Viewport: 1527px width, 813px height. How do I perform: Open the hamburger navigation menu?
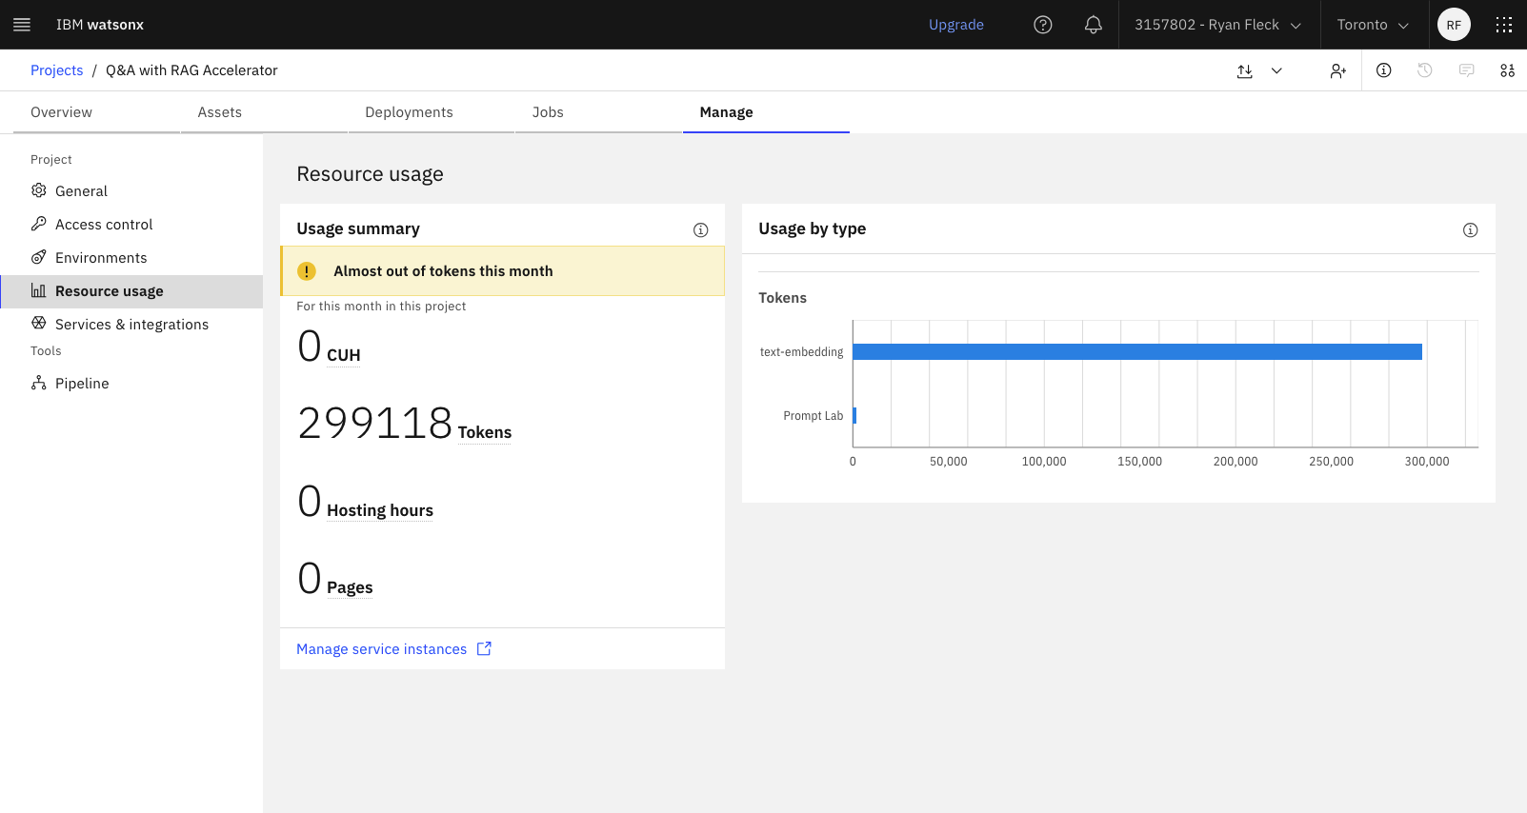[x=22, y=25]
